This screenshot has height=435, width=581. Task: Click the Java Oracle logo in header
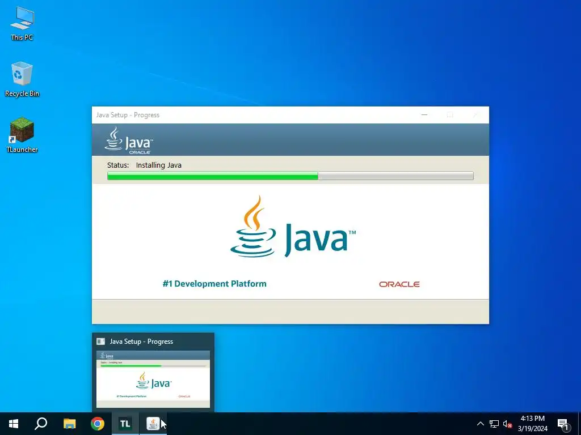point(129,140)
